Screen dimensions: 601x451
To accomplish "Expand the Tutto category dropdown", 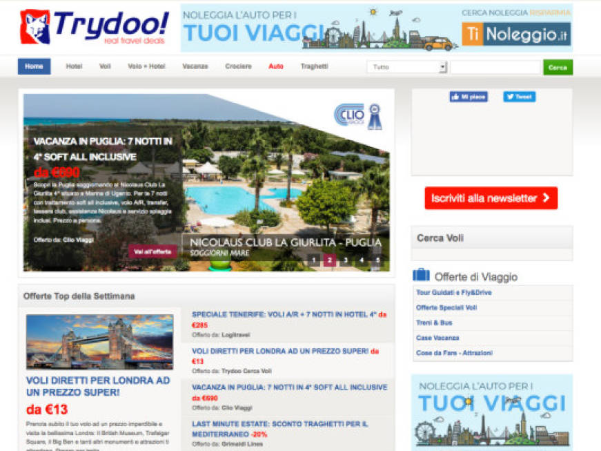I will click(x=406, y=67).
